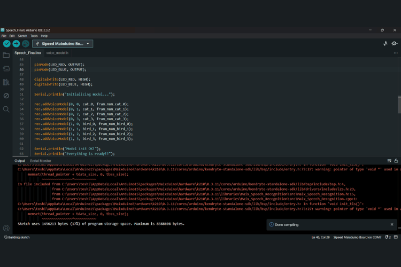Click the "In file included from" output line
This screenshot has height=267, width=401.
[182, 184]
